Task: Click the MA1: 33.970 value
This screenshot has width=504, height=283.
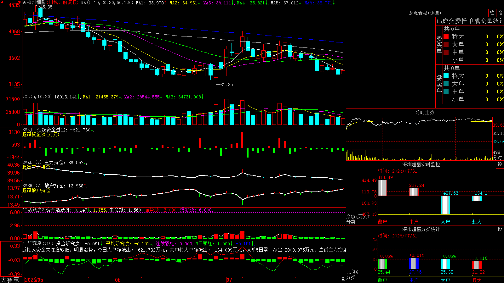Action: coord(152,3)
